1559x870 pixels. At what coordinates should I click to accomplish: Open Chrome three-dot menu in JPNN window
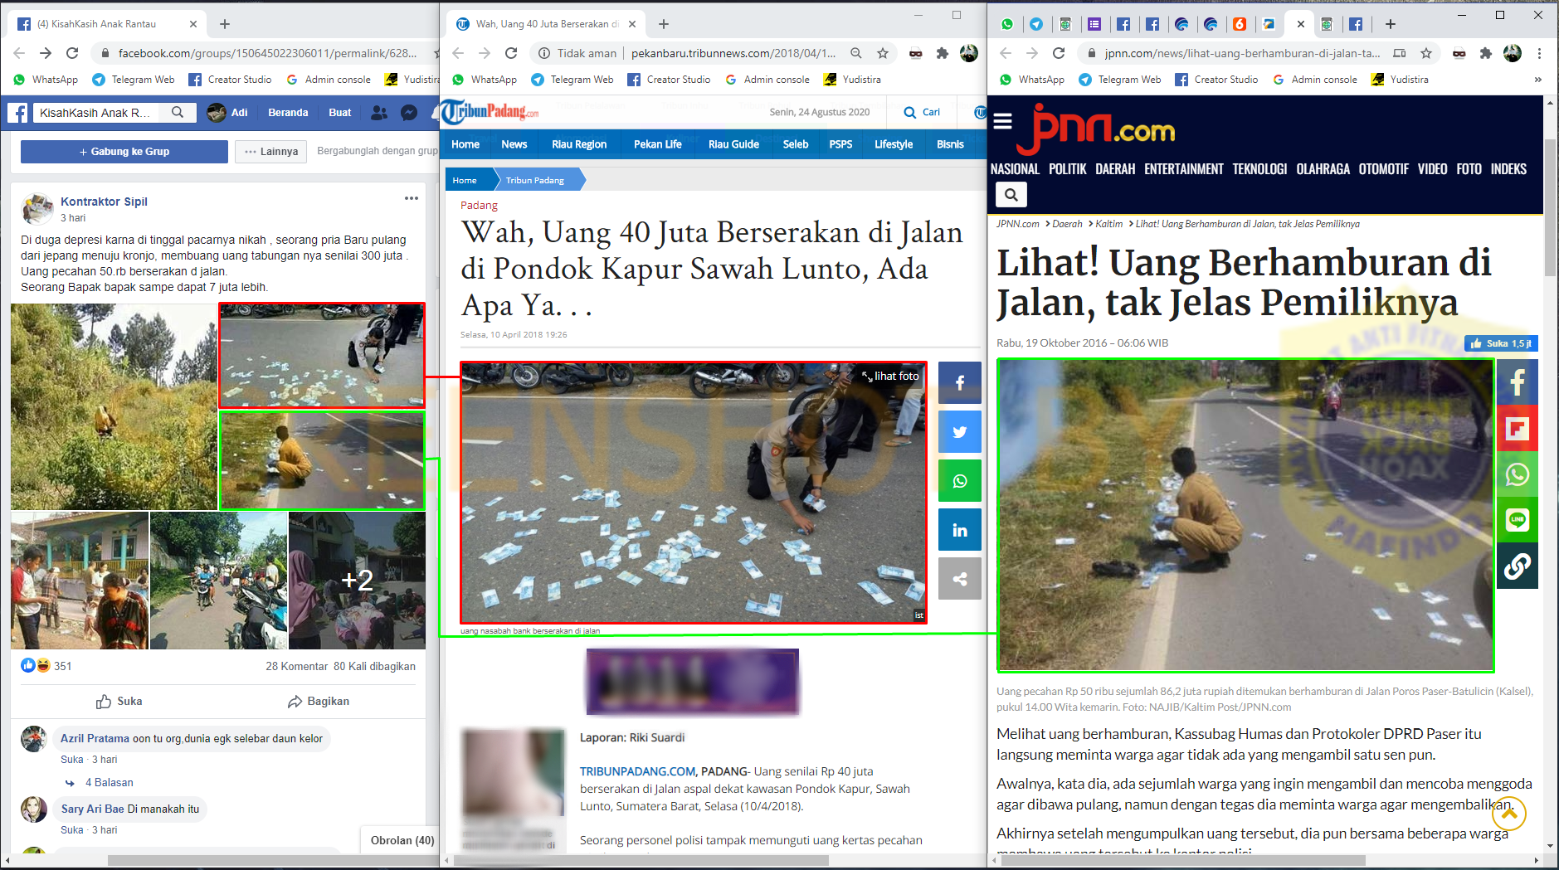point(1539,53)
